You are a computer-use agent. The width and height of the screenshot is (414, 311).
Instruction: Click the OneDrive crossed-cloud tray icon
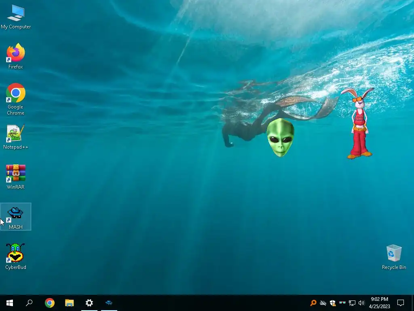pyautogui.click(x=323, y=303)
